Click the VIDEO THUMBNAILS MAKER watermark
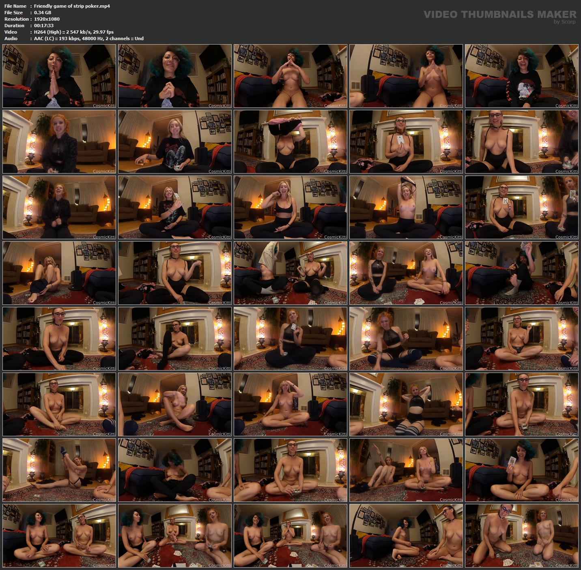The width and height of the screenshot is (581, 570). 499,14
